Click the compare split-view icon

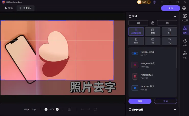(69, 109)
